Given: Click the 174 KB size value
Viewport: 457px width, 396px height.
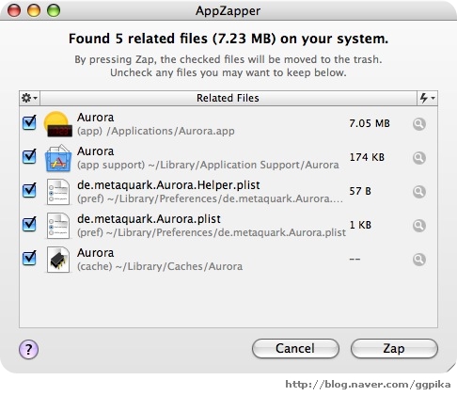Looking at the screenshot, I should pyautogui.click(x=367, y=157).
